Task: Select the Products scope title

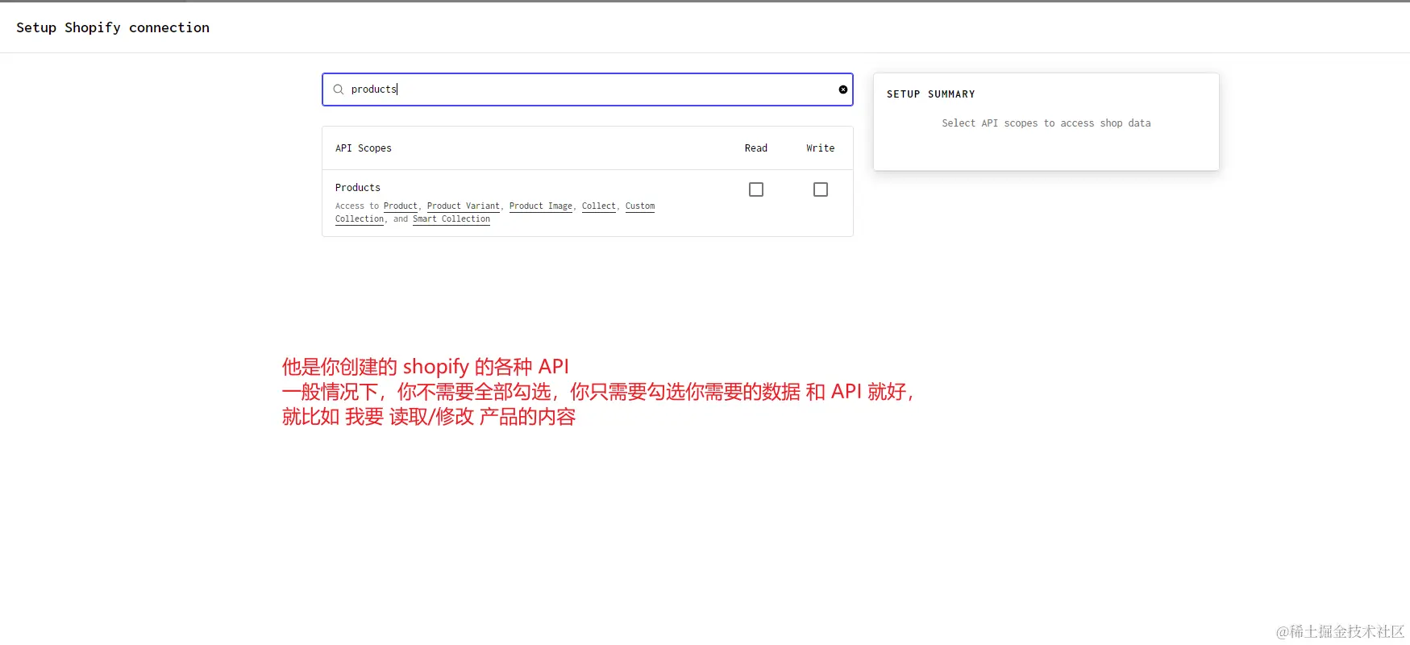Action: [358, 188]
